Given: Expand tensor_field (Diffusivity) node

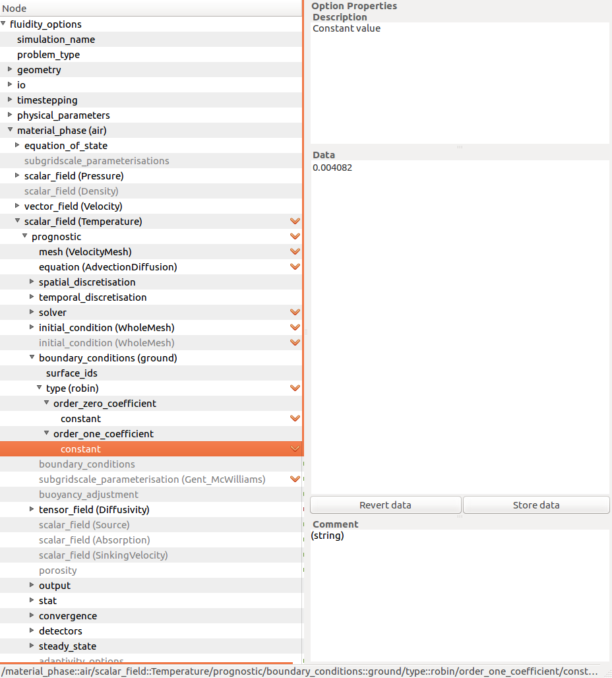Looking at the screenshot, I should [x=32, y=509].
